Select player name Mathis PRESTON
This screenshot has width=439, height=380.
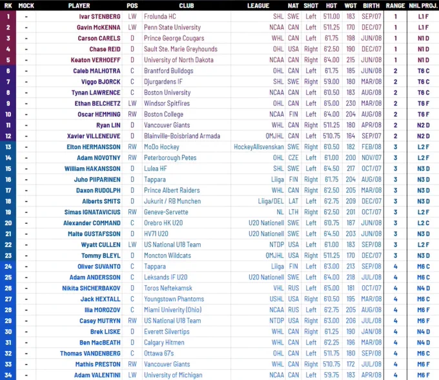(98, 365)
